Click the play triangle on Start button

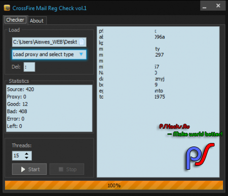(23, 169)
